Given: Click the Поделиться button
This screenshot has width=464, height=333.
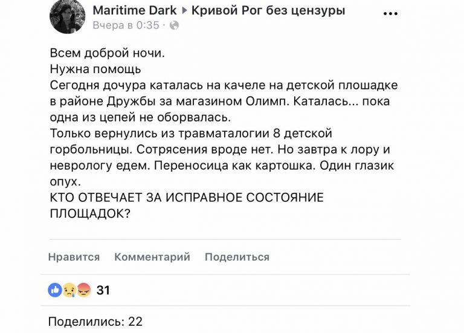Looking at the screenshot, I should 237,257.
